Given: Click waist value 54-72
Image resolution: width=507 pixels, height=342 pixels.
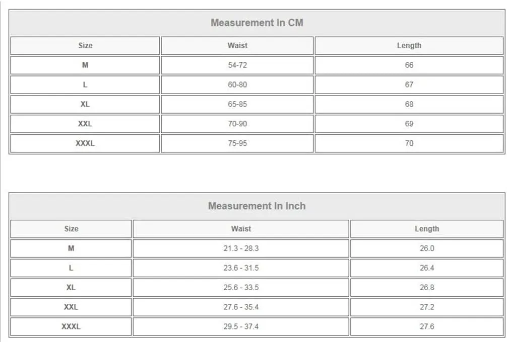Looking at the screenshot, I should (237, 65).
